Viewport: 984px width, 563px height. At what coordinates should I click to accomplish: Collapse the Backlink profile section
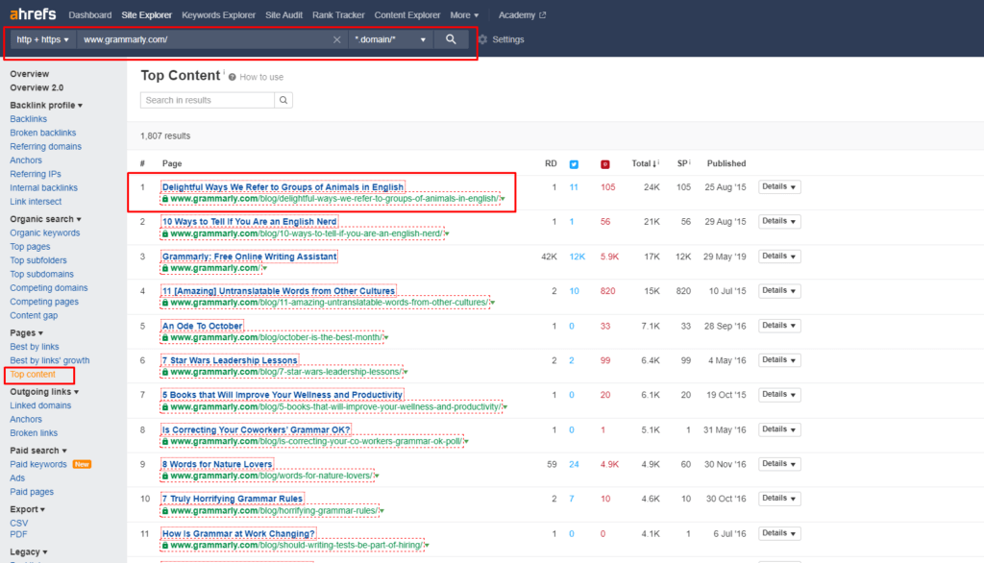[46, 105]
